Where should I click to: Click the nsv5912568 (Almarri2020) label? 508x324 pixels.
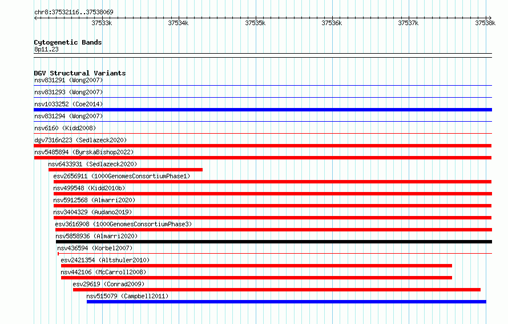[x=94, y=200]
